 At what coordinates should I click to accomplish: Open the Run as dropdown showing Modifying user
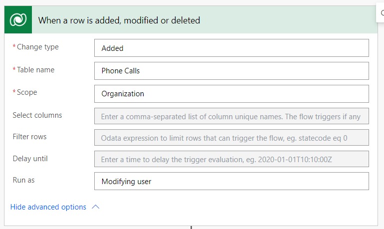(231, 181)
